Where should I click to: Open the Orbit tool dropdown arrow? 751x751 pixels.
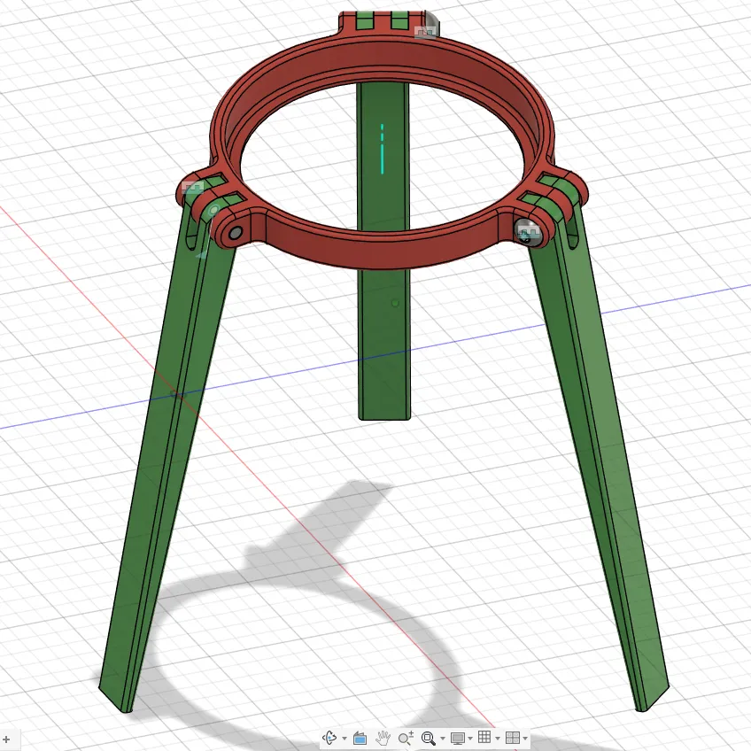344,739
